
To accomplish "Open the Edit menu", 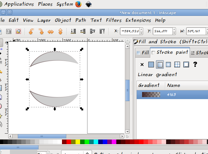I will (x=14, y=20).
